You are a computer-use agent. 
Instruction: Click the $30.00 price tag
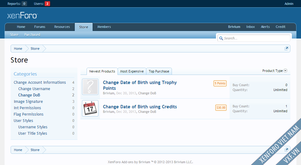coord(221,107)
